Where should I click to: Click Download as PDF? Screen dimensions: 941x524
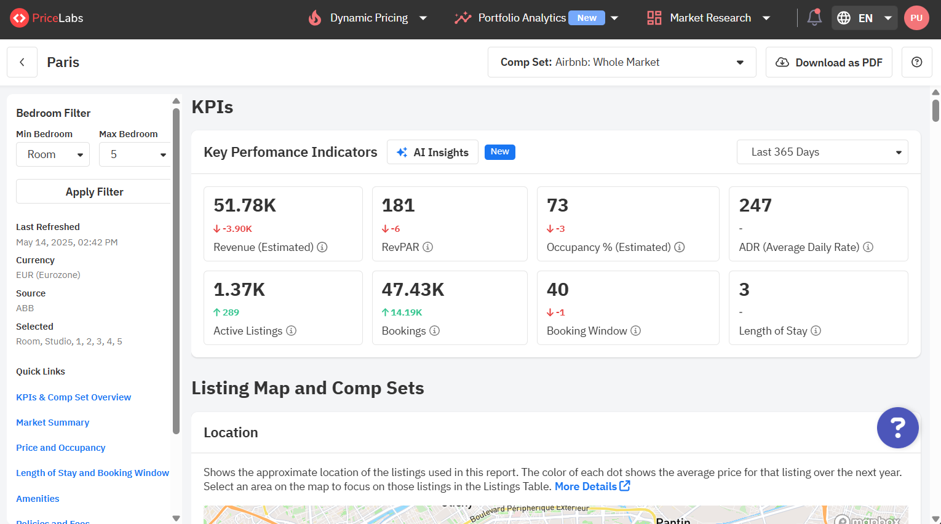click(x=828, y=62)
